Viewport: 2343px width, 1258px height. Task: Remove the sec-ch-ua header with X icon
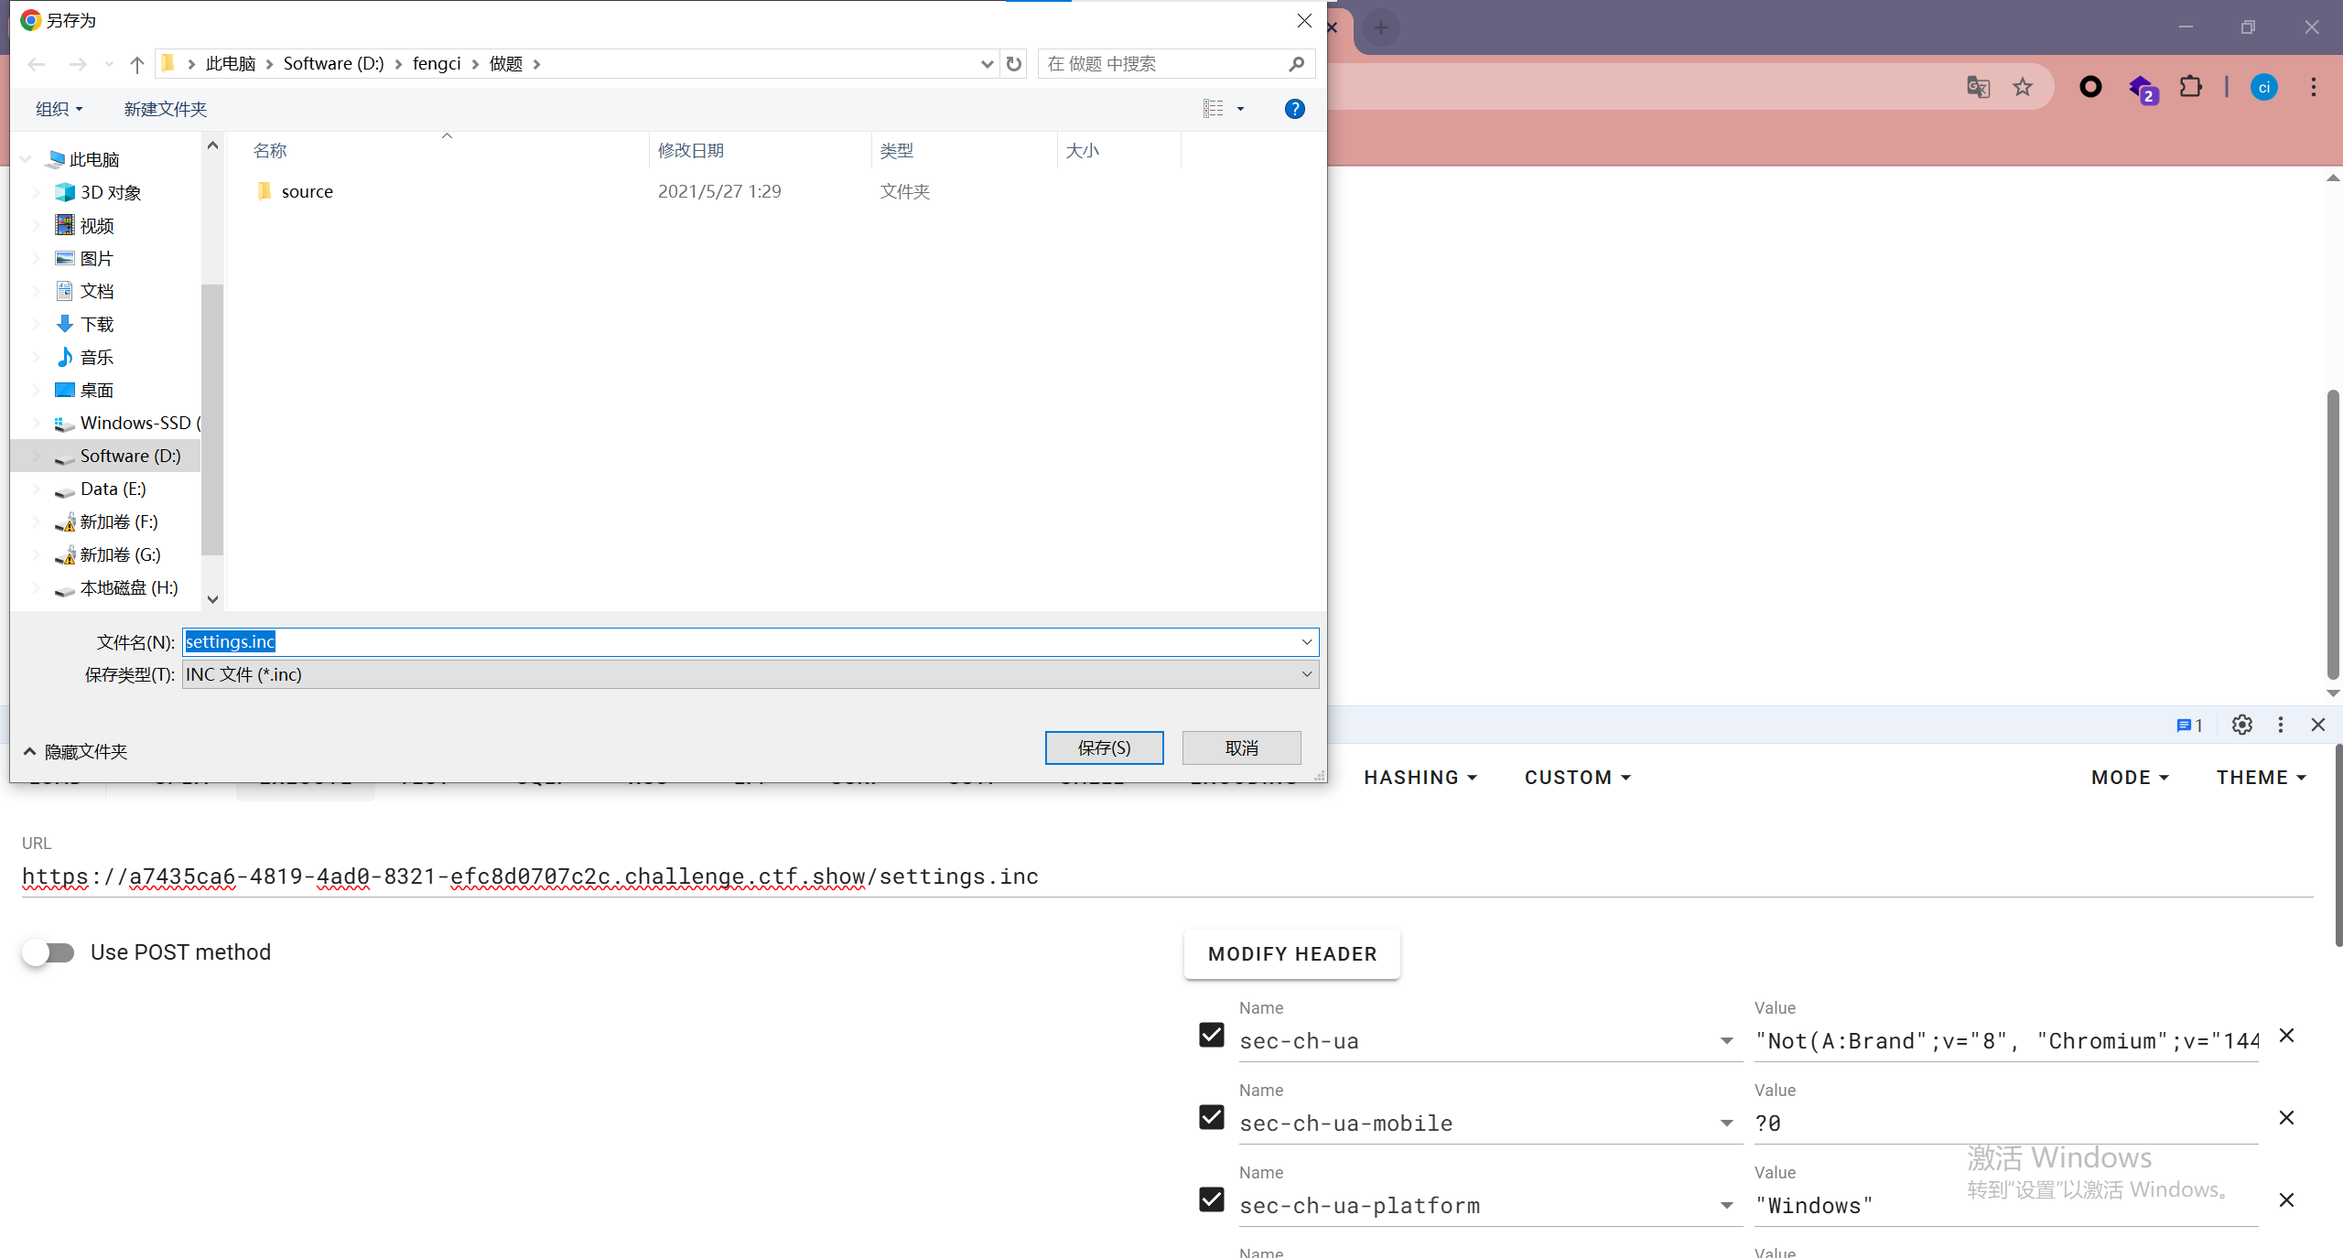pos(2286,1036)
